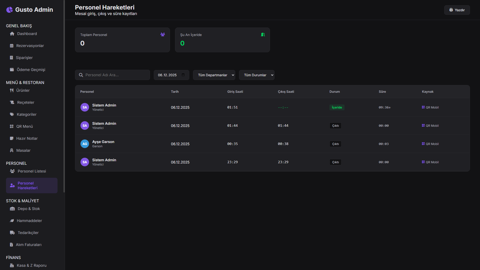The width and height of the screenshot is (480, 270).
Task: Open Tedarikçiler menu item
Action: pyautogui.click(x=32, y=233)
